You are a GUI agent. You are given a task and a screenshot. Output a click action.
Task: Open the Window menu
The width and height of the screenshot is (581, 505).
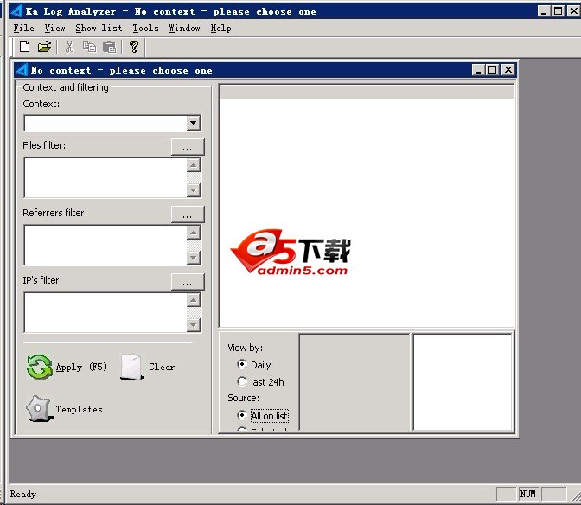point(184,29)
